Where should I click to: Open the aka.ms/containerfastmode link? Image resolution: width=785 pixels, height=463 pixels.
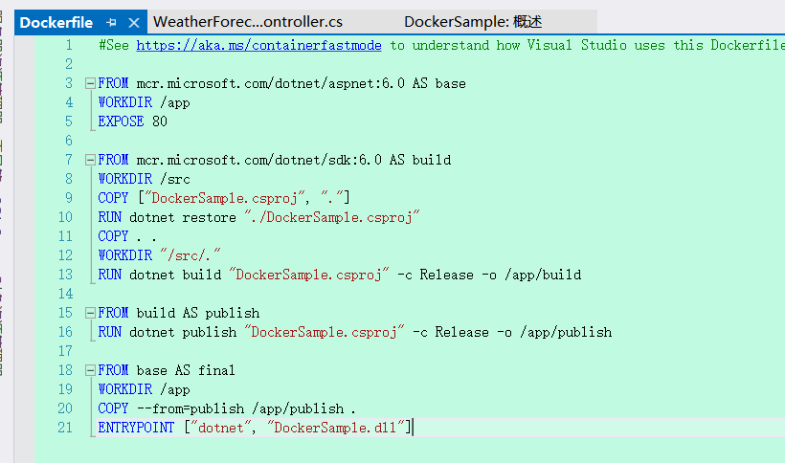[258, 46]
